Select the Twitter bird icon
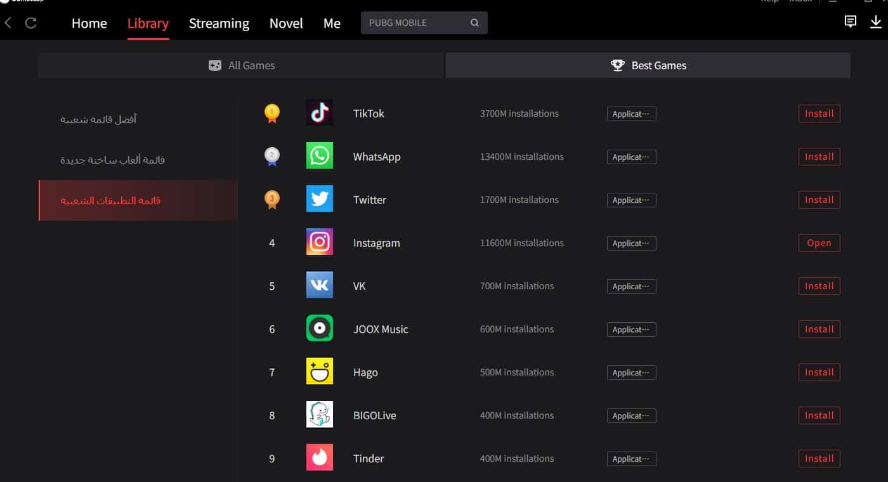888x482 pixels. (320, 199)
